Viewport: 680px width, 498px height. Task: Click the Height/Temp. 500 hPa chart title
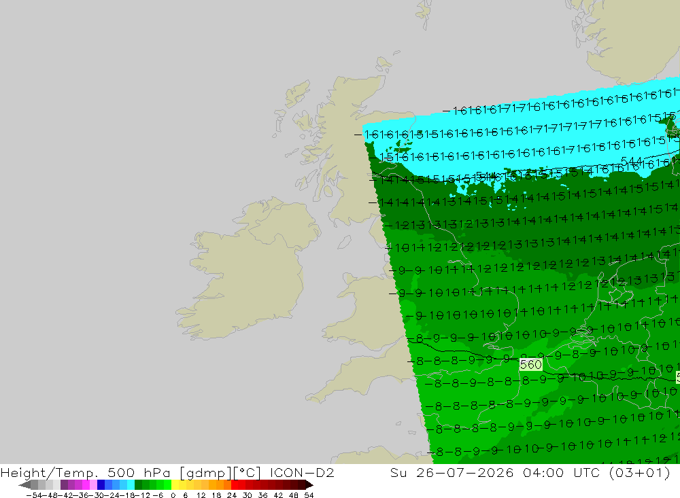(167, 472)
